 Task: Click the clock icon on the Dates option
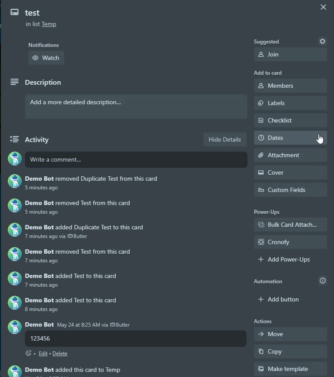coord(262,138)
